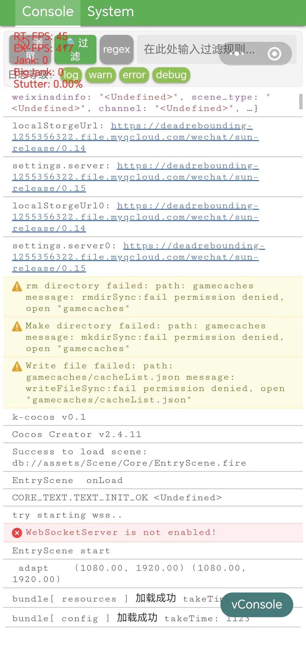Click the filter rule input field
This screenshot has height=664, width=306.
(x=181, y=49)
